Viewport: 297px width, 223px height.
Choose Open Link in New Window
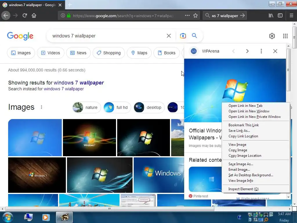pos(256,111)
